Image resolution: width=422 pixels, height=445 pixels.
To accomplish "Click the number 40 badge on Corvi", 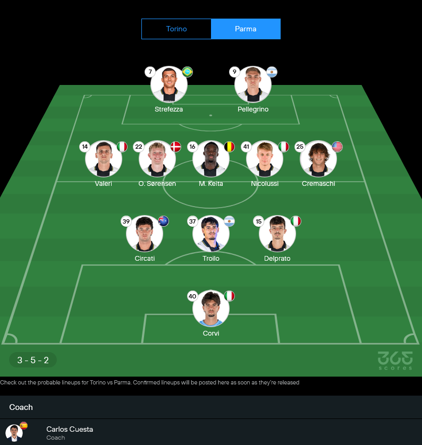I will pos(192,296).
